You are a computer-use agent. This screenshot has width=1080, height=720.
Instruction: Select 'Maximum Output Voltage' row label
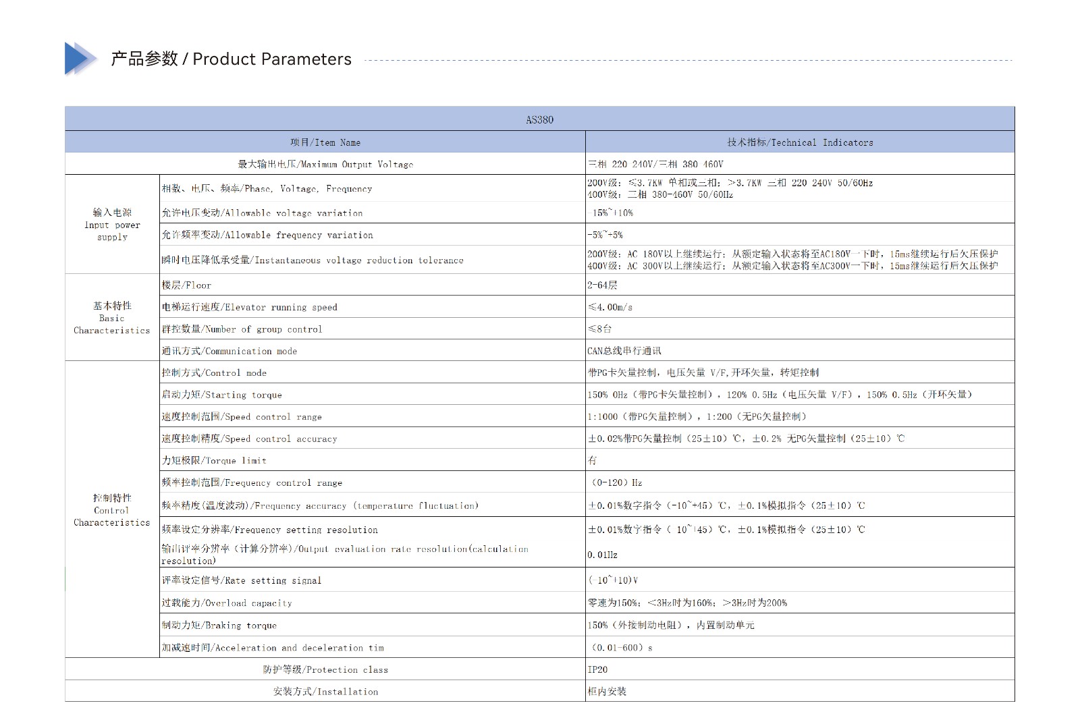pos(325,164)
